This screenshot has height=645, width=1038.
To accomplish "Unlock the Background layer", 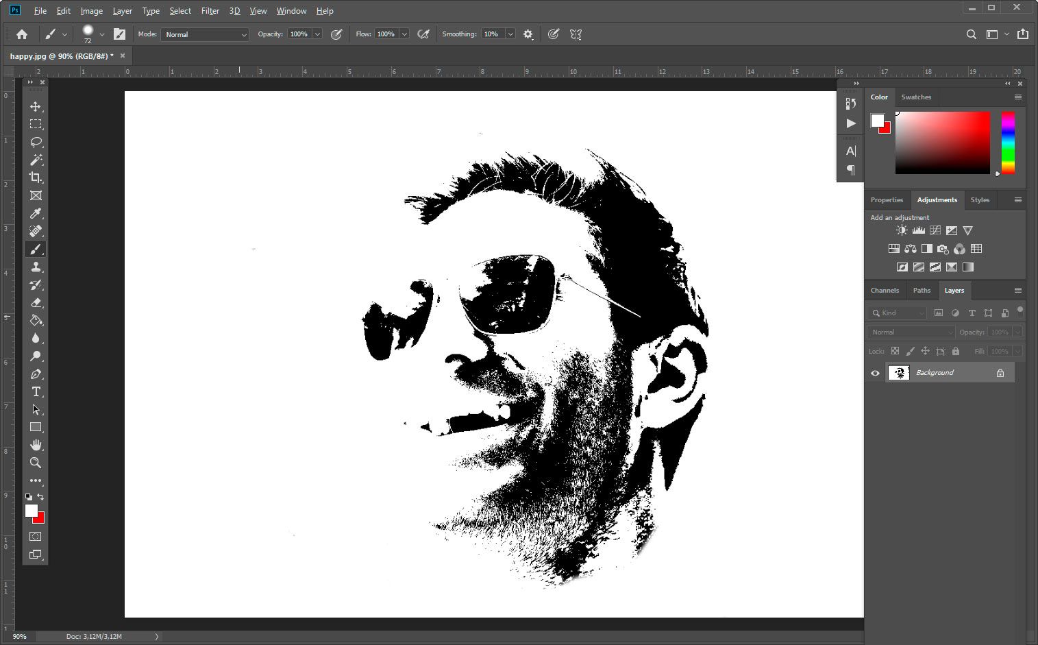I will coord(1000,372).
